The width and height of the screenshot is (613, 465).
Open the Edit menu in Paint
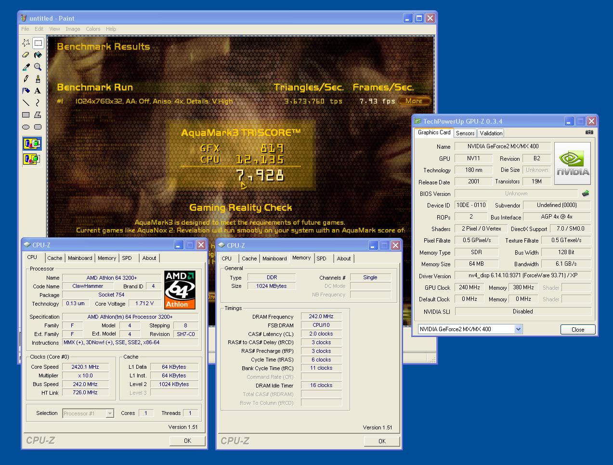click(x=39, y=29)
